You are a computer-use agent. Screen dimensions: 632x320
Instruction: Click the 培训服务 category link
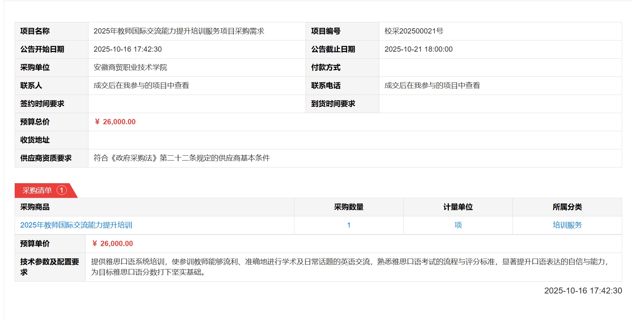567,225
